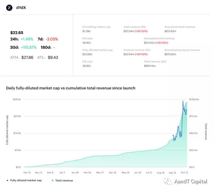Click the Circulating market cap label
This screenshot has height=191, width=214.
click(96, 27)
